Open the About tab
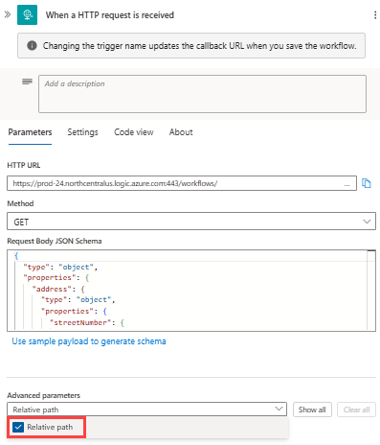This screenshot has width=380, height=445. (181, 132)
